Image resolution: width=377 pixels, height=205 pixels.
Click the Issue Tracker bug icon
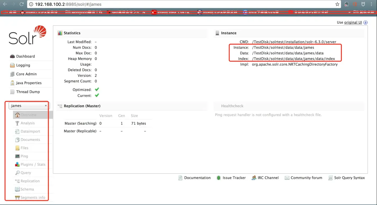click(x=219, y=178)
